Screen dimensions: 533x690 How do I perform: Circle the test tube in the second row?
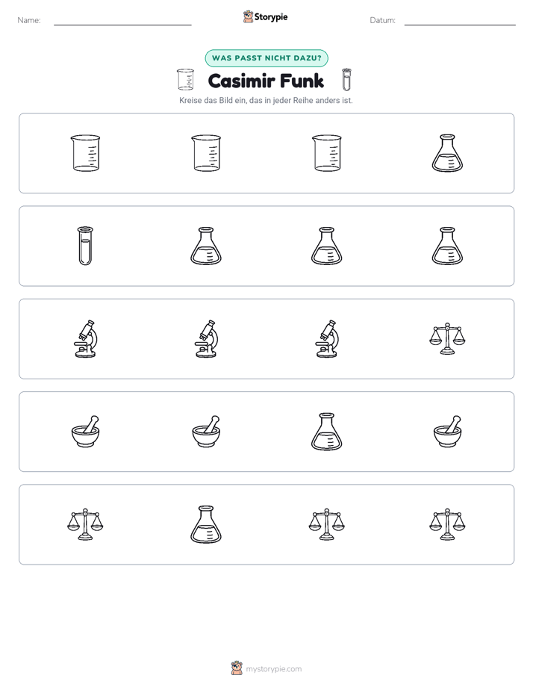click(x=85, y=246)
